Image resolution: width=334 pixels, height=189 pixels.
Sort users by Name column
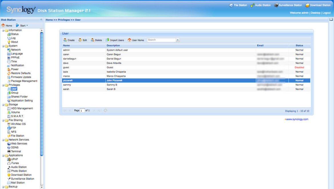[x=84, y=46]
